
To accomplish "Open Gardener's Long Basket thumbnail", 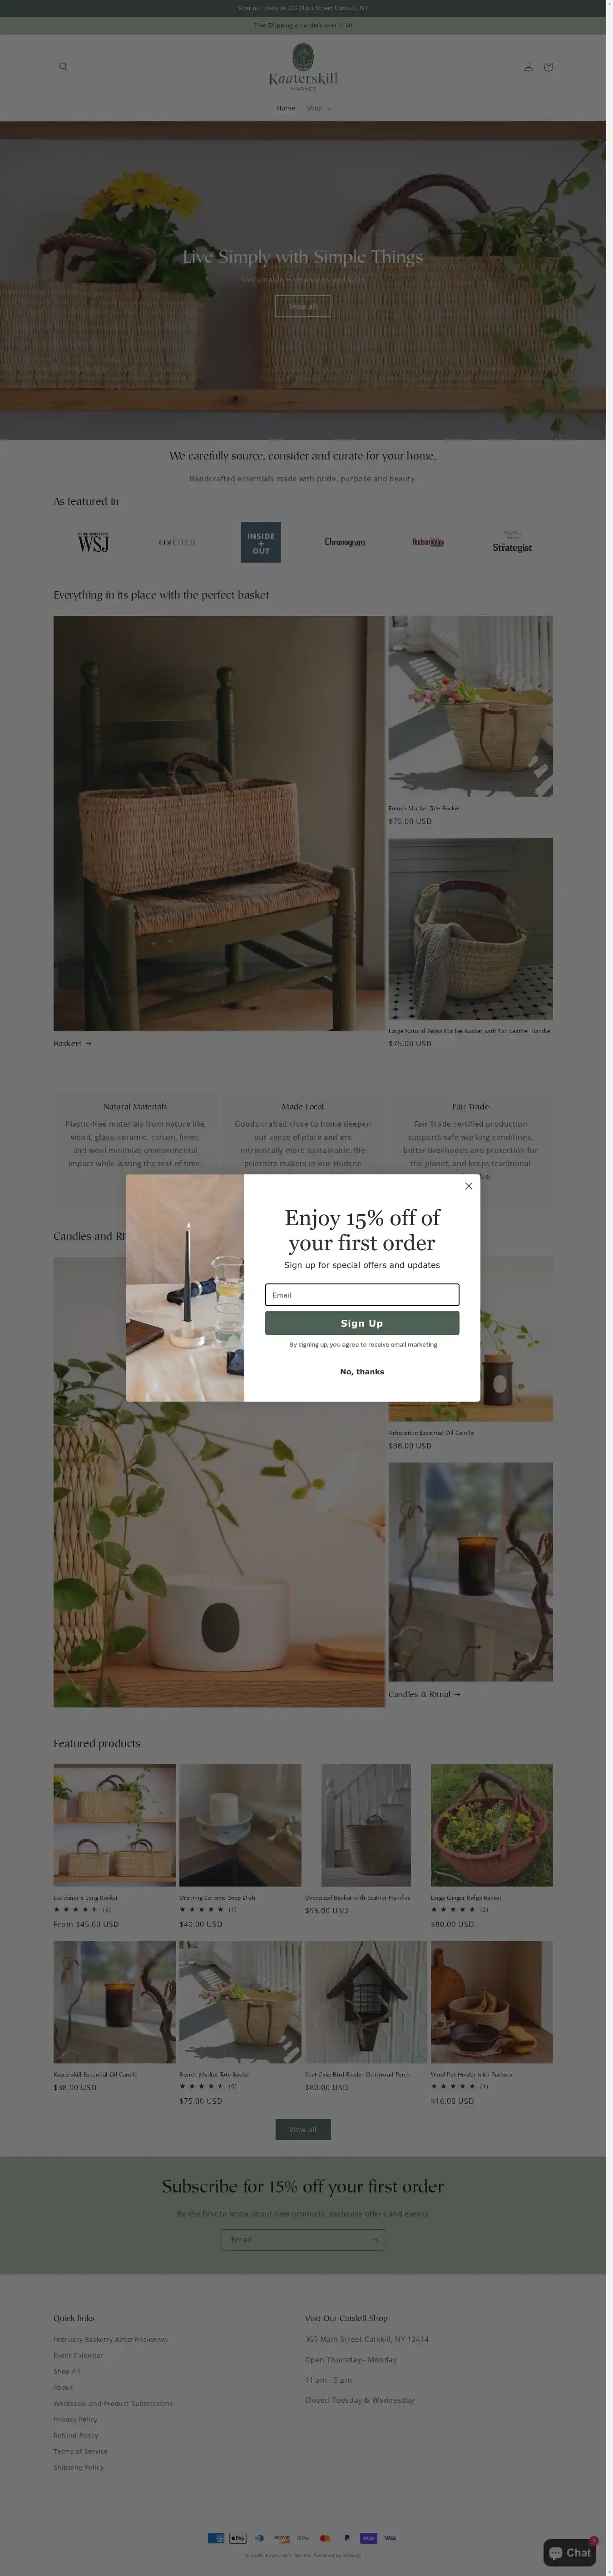I will [114, 1825].
